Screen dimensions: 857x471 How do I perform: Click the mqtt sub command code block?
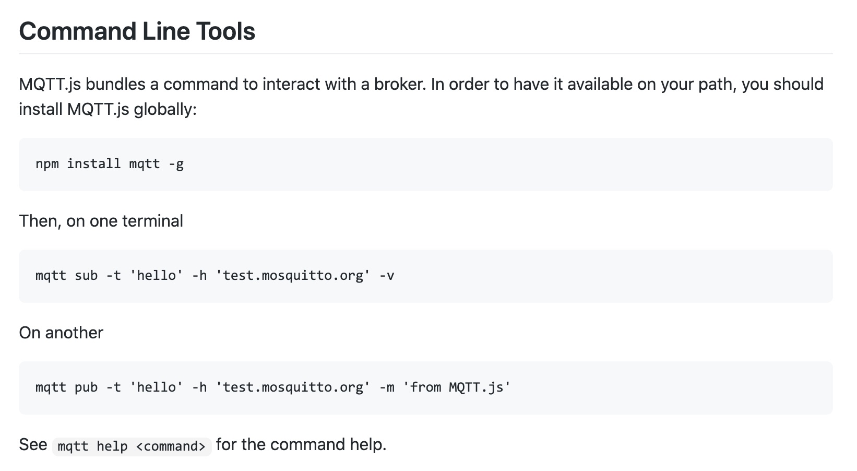pyautogui.click(x=425, y=276)
